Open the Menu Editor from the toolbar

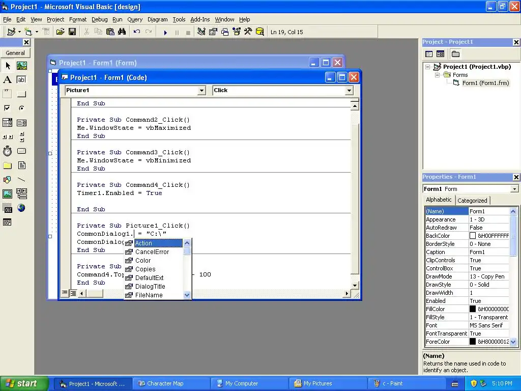pyautogui.click(x=46, y=32)
